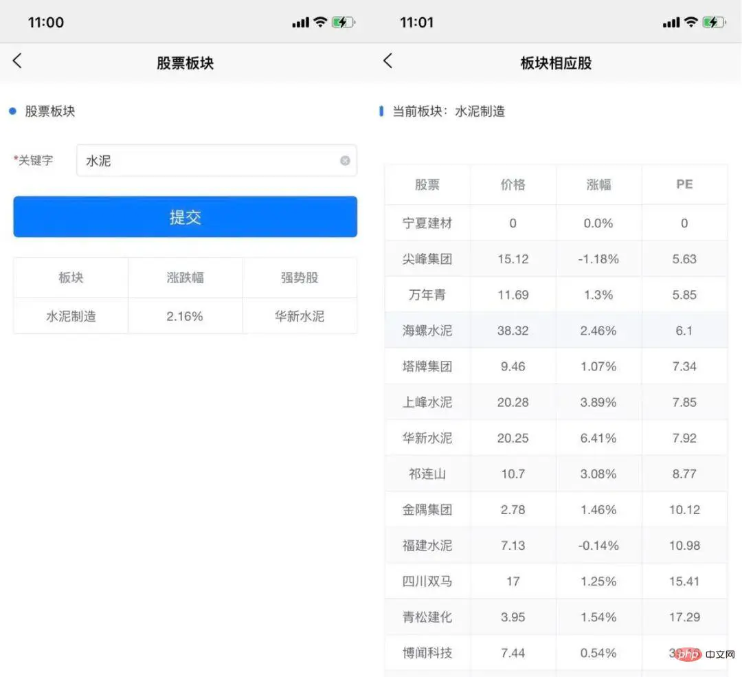Image resolution: width=742 pixels, height=677 pixels.
Task: Click the -1.18% change value
Action: [x=598, y=259]
